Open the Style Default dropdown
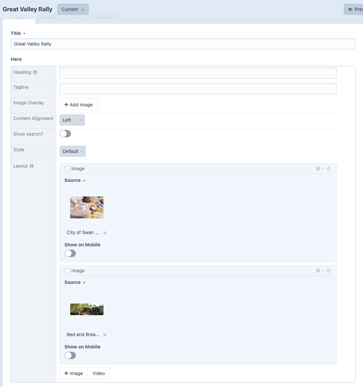363x387 pixels. (73, 151)
